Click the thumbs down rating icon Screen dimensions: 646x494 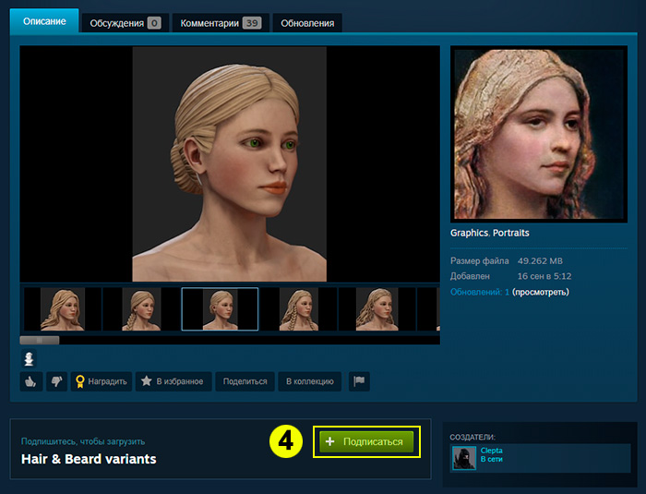[54, 380]
